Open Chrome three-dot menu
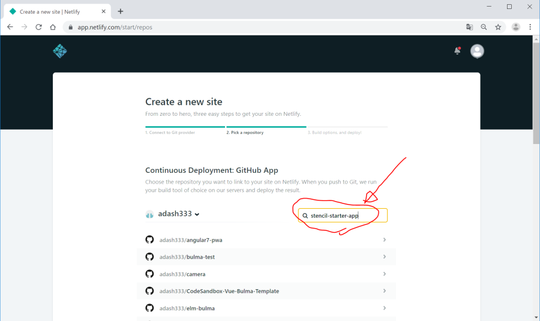Viewport: 540px width, 321px height. click(530, 27)
